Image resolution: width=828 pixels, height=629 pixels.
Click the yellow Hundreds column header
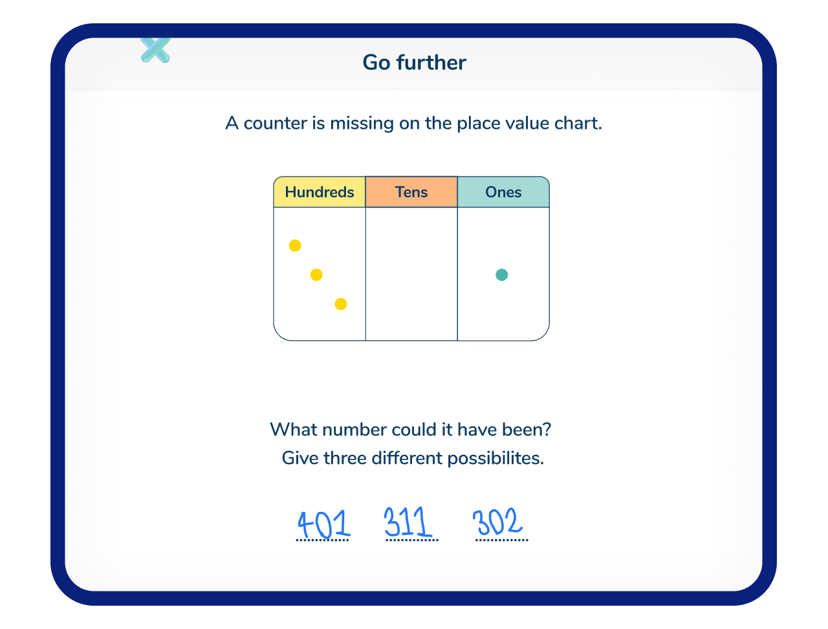point(320,192)
